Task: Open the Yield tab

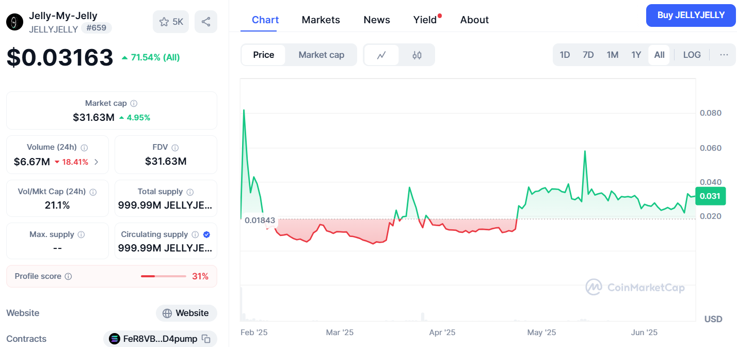Action: coord(425,20)
